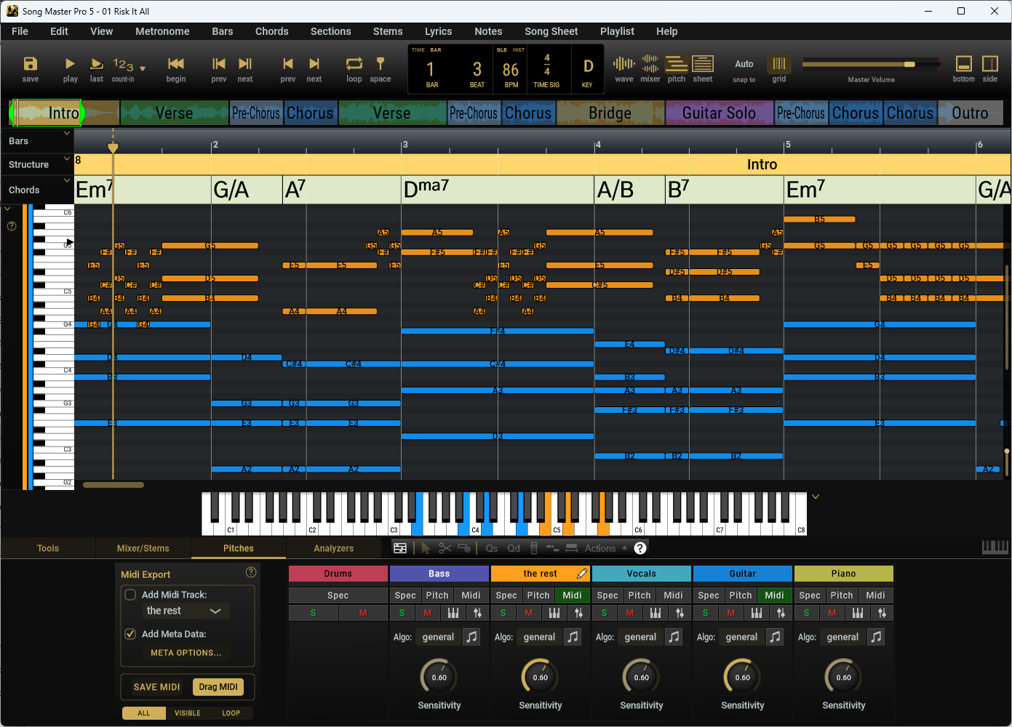The height and width of the screenshot is (727, 1012).
Task: Toggle the grid snap icon
Action: [779, 64]
